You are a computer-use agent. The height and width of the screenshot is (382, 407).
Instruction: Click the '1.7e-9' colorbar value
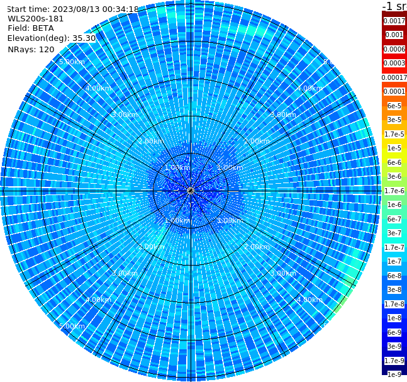(x=394, y=361)
